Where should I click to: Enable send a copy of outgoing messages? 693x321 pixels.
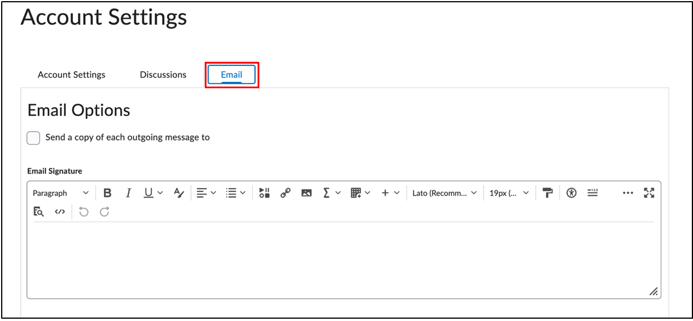coord(33,138)
